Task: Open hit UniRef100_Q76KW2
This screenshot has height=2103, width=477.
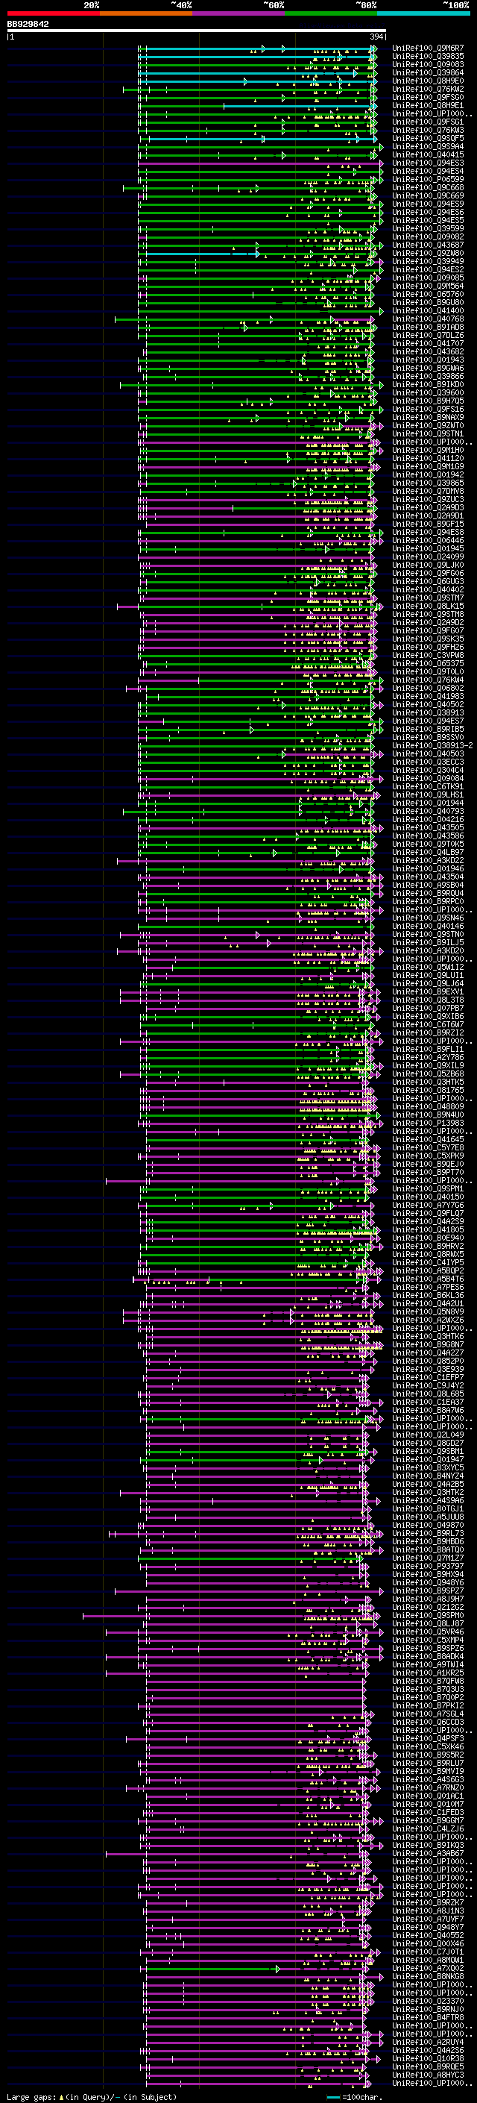Action: click(x=428, y=89)
